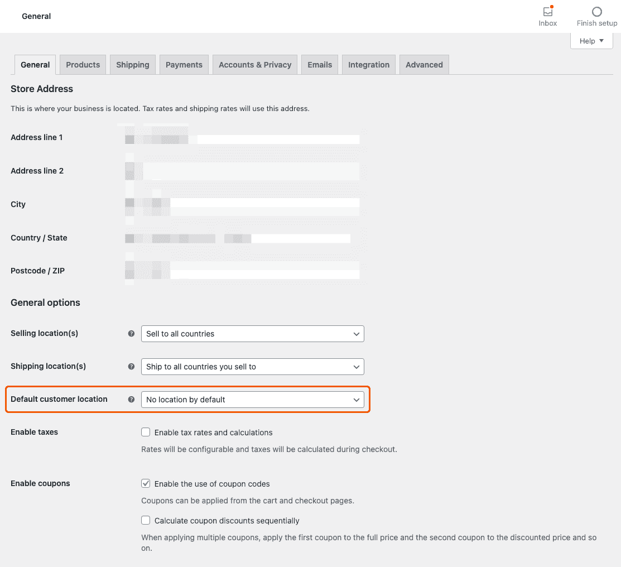Switch to the Products tab
The image size is (621, 567).
[x=83, y=64]
